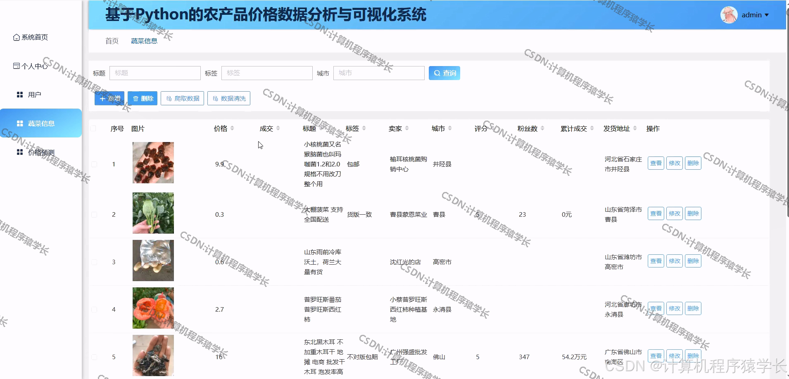The width and height of the screenshot is (789, 379).
Task: Click 修改 for the 佛山 row
Action: tap(675, 356)
